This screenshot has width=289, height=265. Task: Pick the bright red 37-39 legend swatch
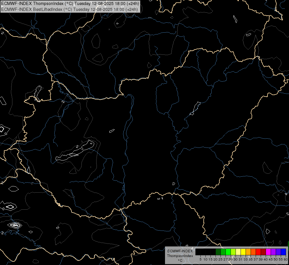click(258, 252)
